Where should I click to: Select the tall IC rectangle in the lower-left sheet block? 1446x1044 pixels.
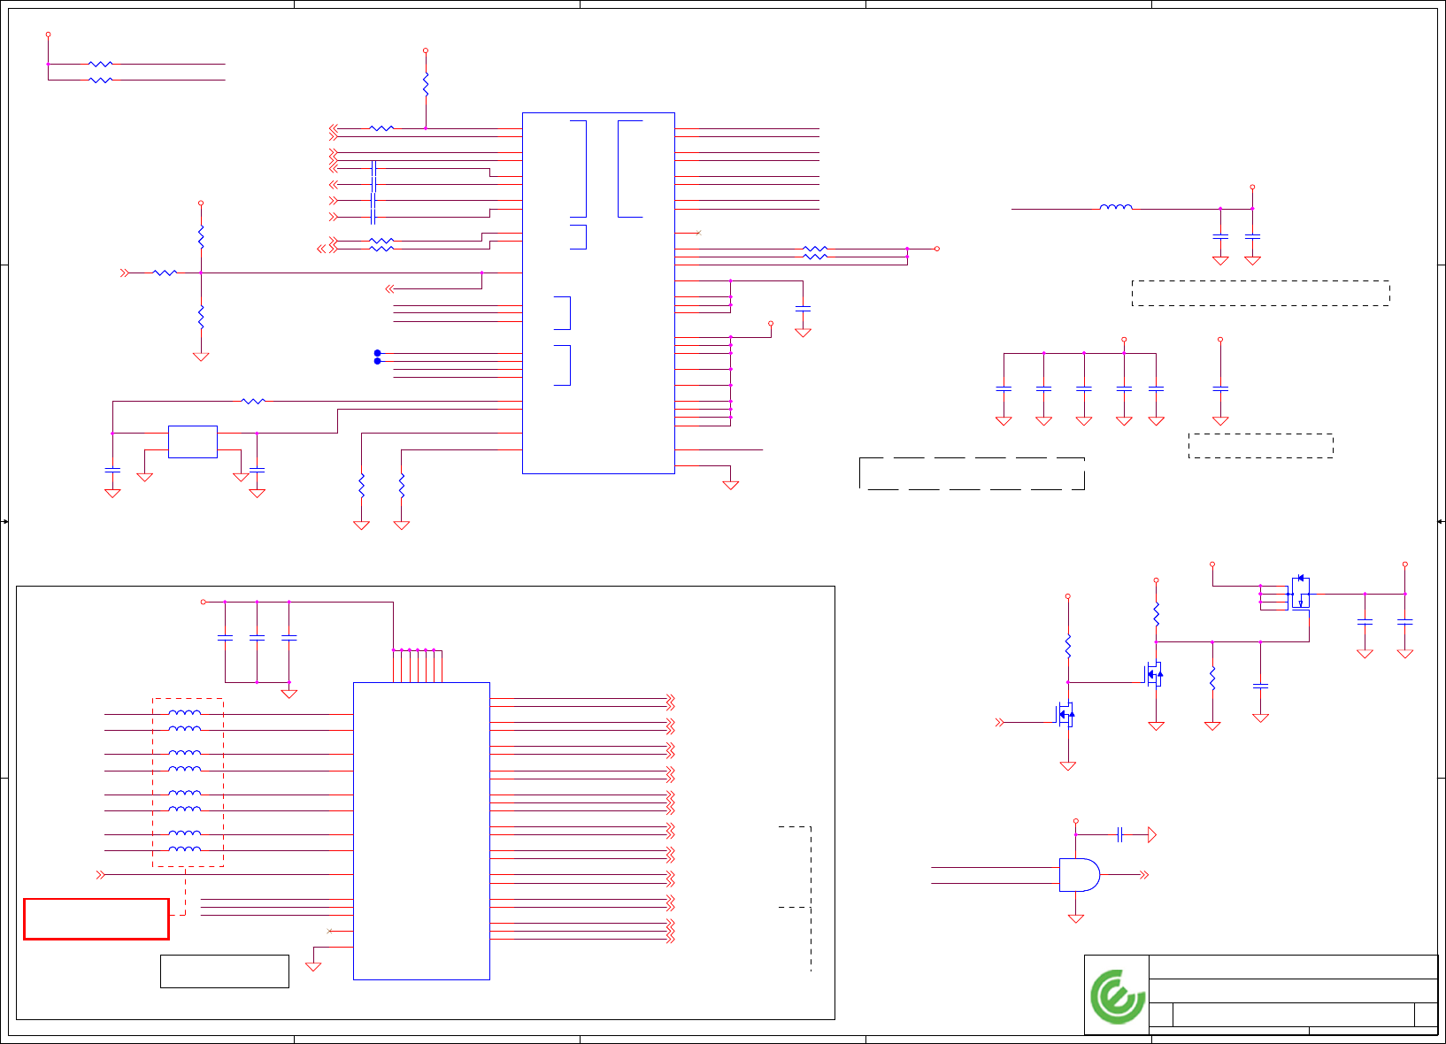421,831
